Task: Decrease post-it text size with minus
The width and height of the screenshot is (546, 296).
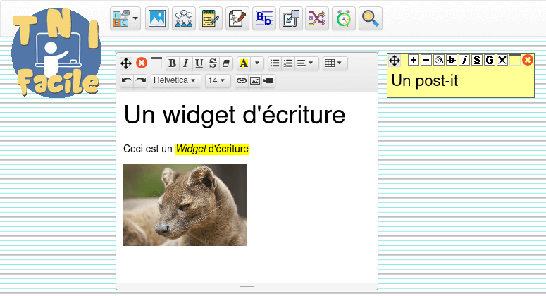Action: click(x=426, y=60)
